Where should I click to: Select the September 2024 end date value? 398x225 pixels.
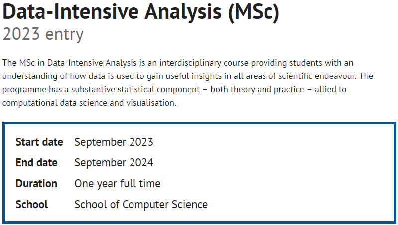pos(114,163)
